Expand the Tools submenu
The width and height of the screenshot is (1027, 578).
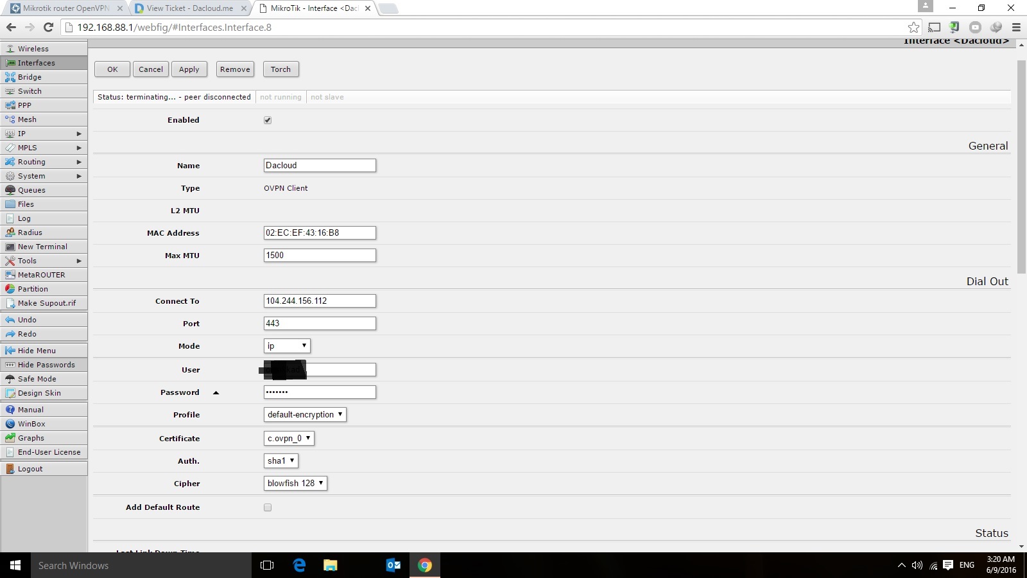pos(79,261)
